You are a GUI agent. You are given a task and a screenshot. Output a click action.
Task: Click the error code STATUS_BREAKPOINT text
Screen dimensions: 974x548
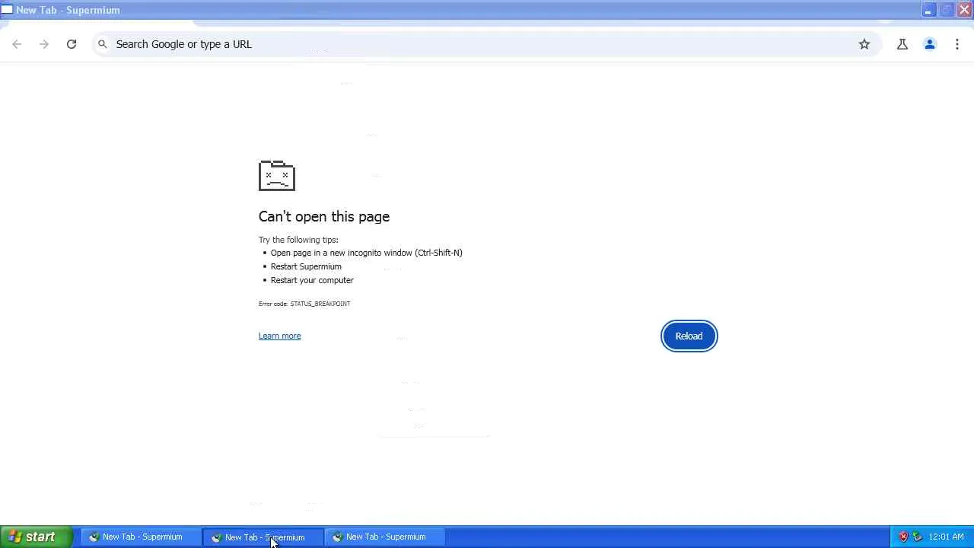[320, 304]
